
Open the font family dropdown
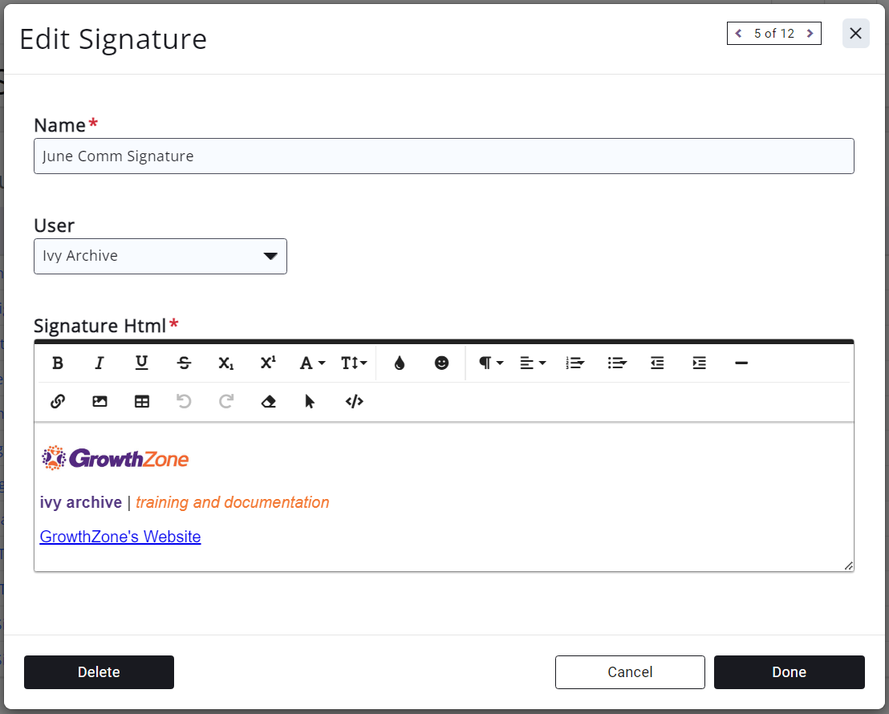pyautogui.click(x=311, y=363)
